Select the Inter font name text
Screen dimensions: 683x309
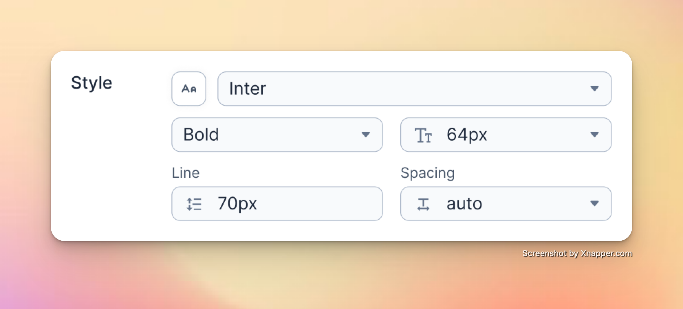point(248,89)
